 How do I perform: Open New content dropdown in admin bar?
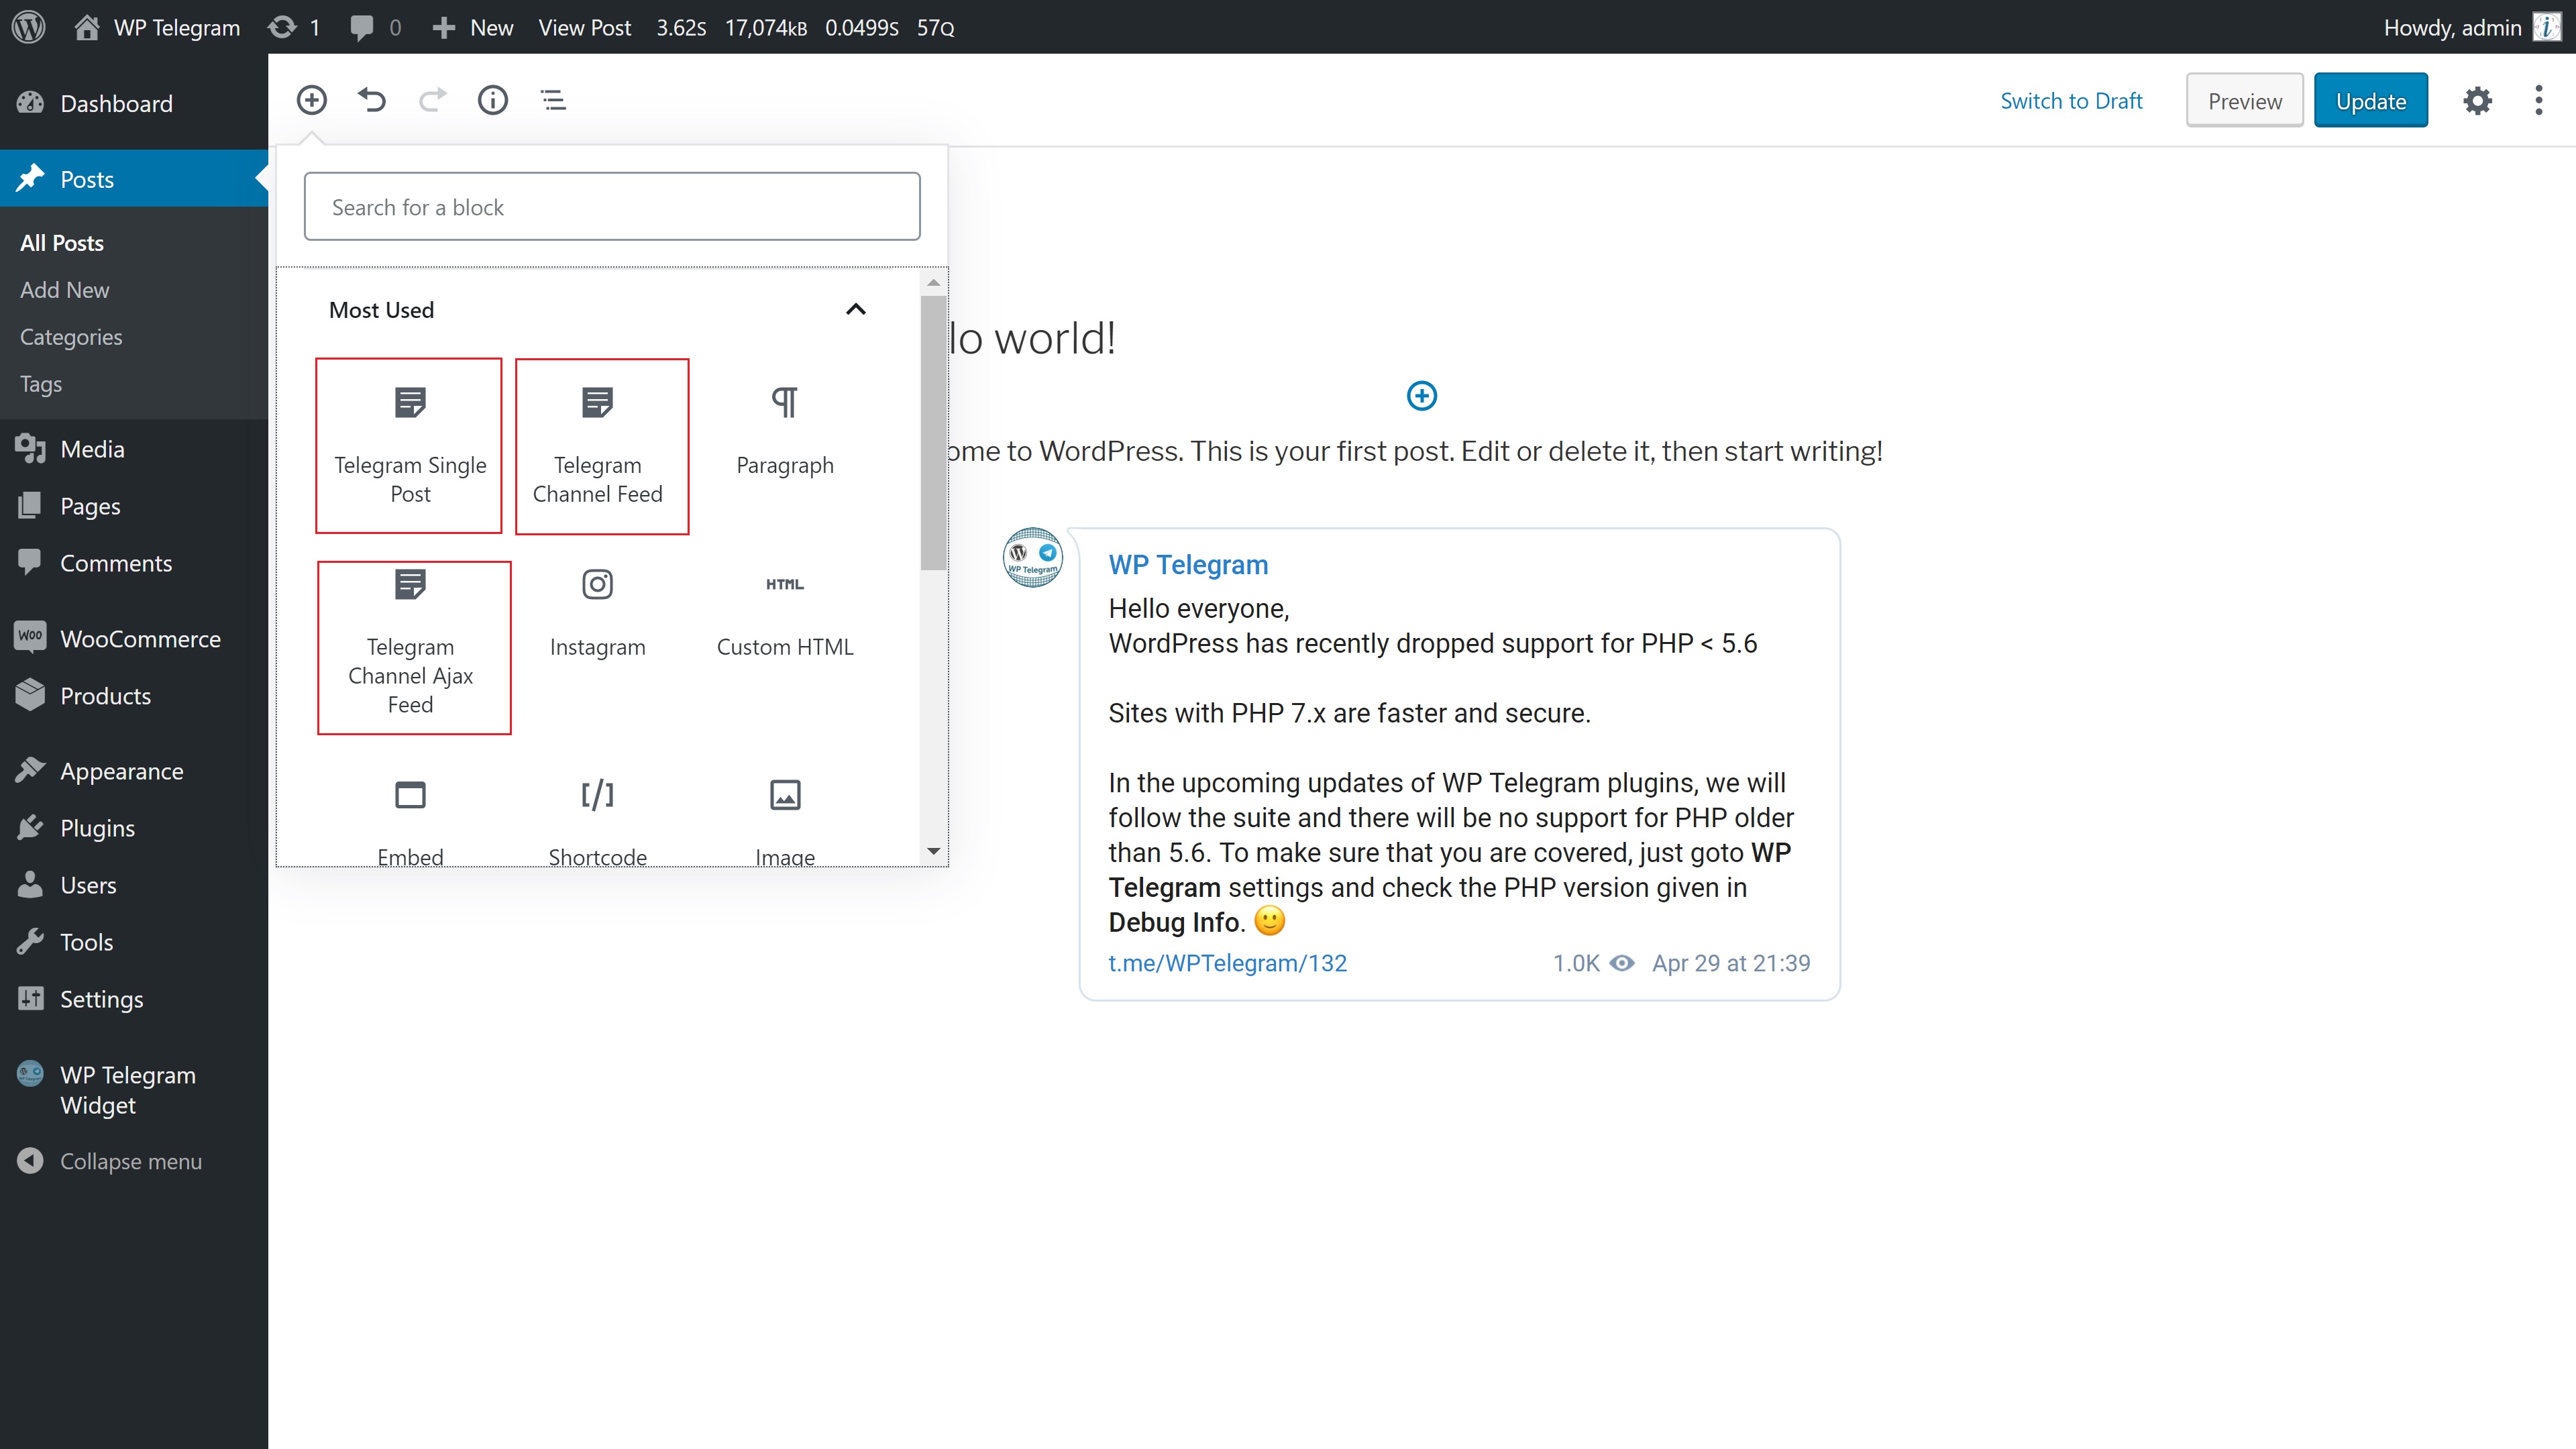473,27
